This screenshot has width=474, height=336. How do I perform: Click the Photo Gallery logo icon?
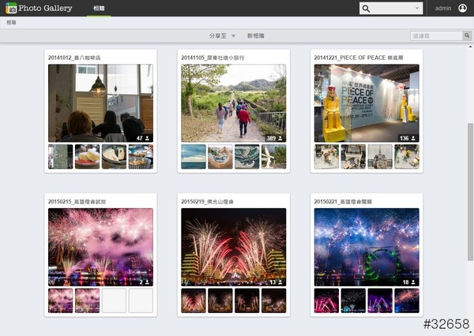[11, 9]
